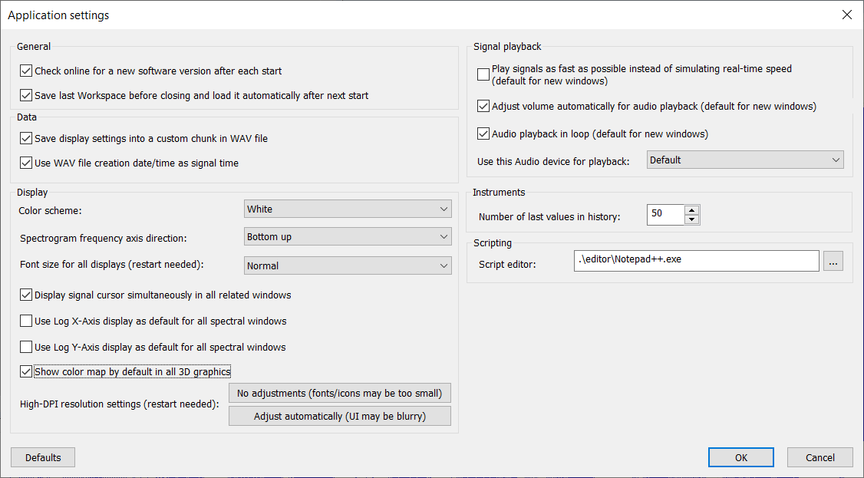Increase the number of last values in history

(x=692, y=210)
